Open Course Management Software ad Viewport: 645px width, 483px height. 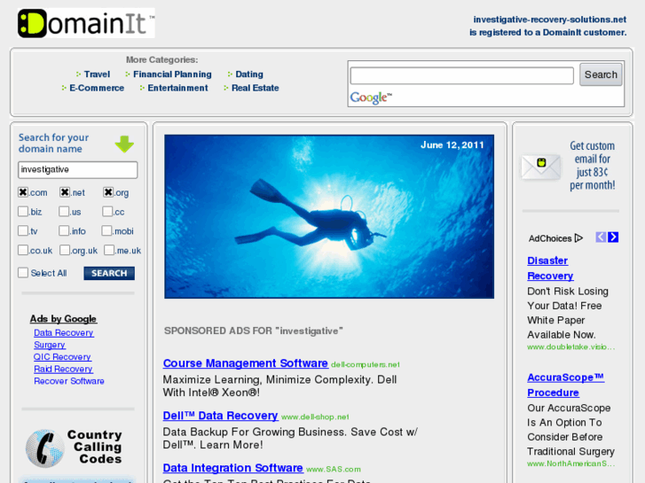(246, 363)
